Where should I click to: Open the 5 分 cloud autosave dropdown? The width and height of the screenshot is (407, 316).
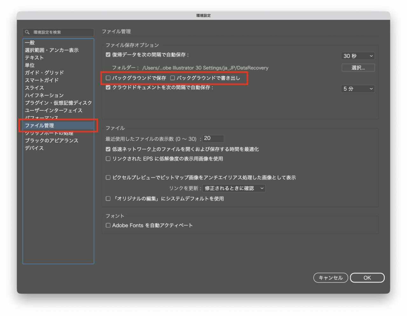coord(358,89)
